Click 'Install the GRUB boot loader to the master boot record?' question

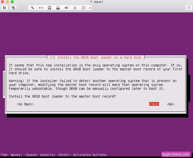pyautogui.click(x=62, y=96)
